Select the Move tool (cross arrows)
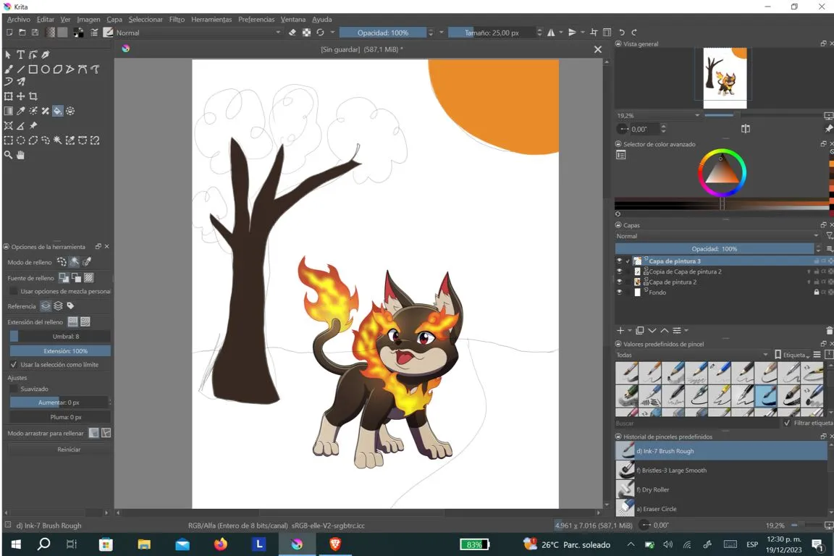This screenshot has height=556, width=834. [x=21, y=96]
